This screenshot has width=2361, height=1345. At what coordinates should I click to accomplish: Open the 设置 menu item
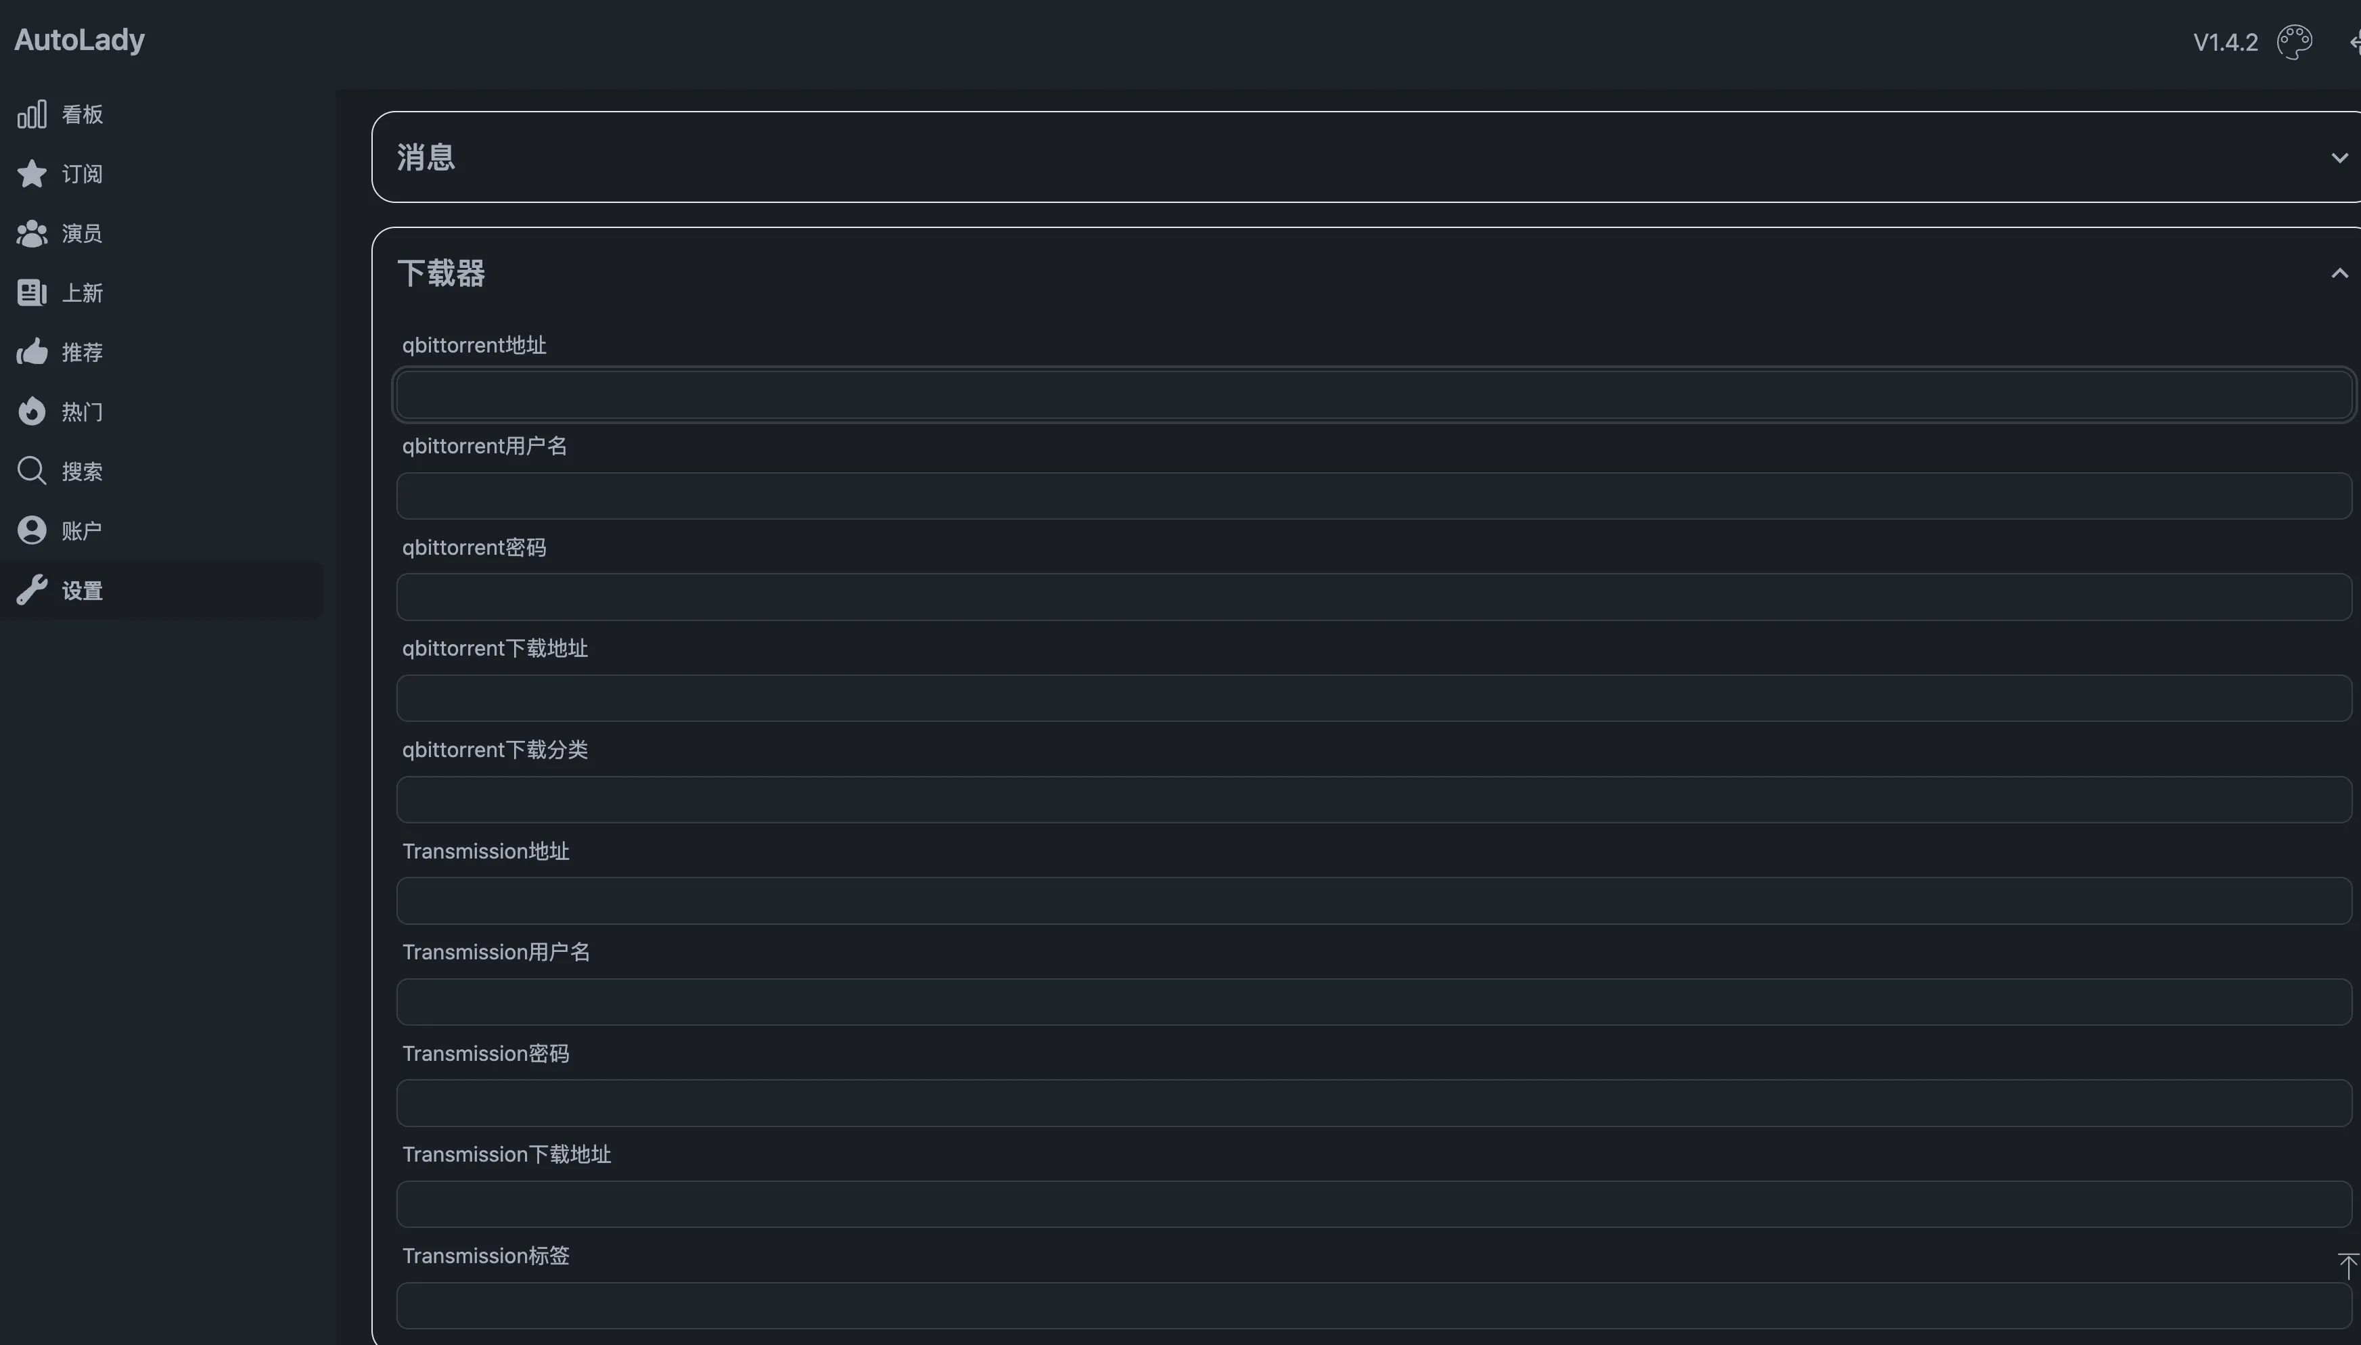[81, 590]
